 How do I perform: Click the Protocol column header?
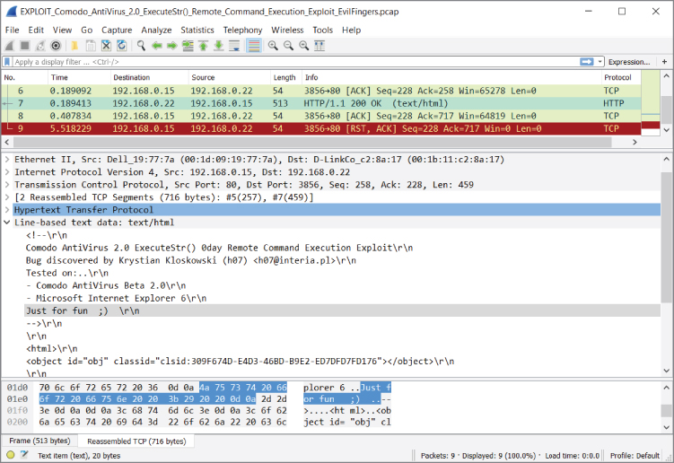[x=621, y=77]
